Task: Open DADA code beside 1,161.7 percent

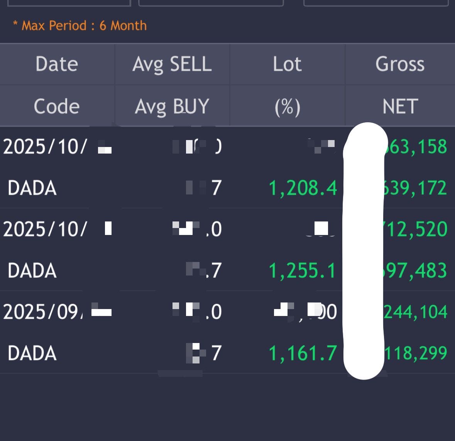Action: coord(32,353)
